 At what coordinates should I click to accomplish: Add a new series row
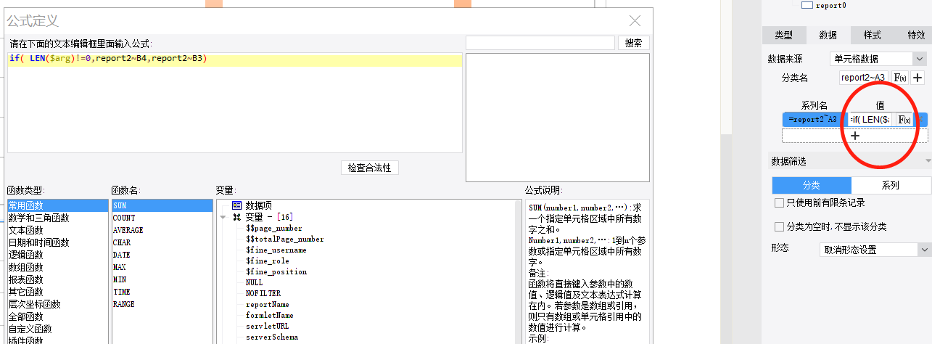tap(854, 136)
